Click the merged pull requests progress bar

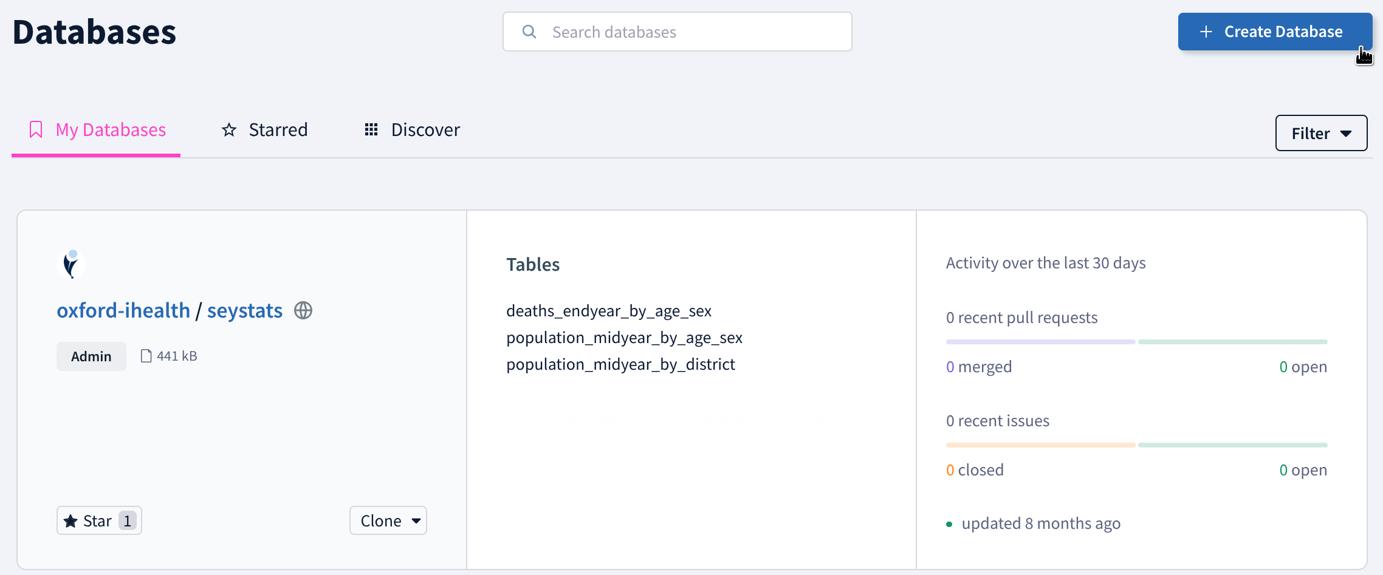(1040, 342)
